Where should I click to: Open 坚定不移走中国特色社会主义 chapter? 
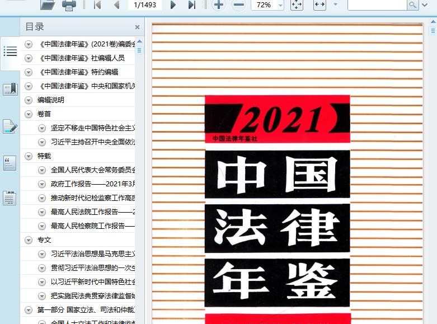coord(93,128)
